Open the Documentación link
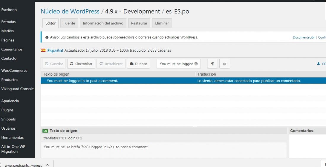The image size is (326, 167). (304, 37)
